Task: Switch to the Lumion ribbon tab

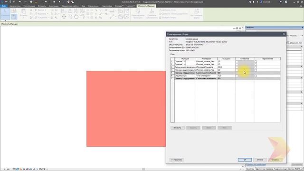Action: click(130, 6)
